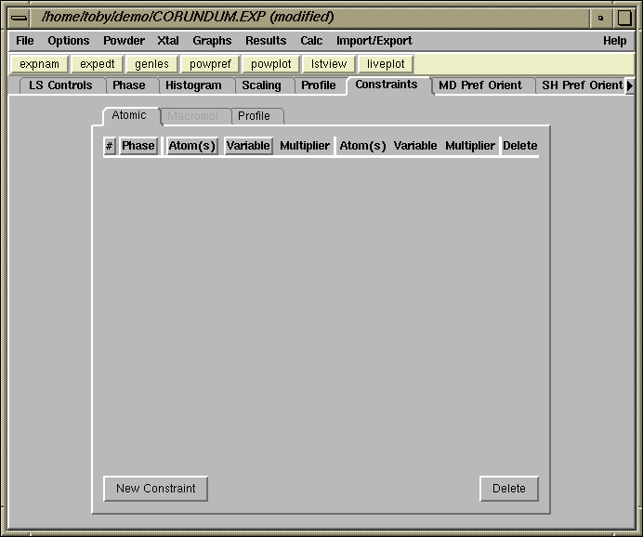Sort by the Phase column header
Screen dimensions: 643x537
(x=138, y=146)
